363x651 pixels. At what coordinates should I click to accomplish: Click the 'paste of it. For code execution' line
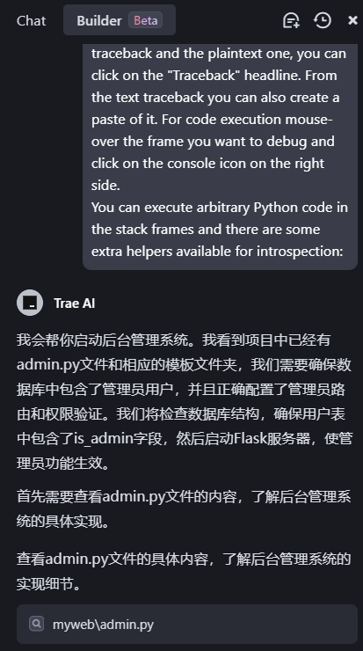click(x=212, y=120)
